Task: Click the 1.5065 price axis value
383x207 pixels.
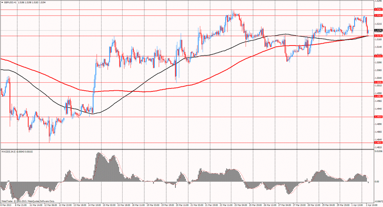Action: pos(378,70)
